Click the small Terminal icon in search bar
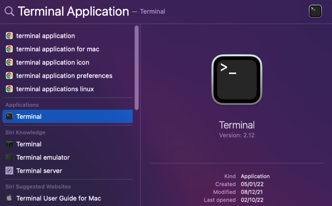This screenshot has width=332, height=206. [315, 11]
